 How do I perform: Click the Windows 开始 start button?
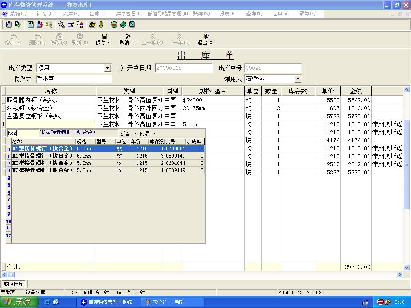coord(19,302)
